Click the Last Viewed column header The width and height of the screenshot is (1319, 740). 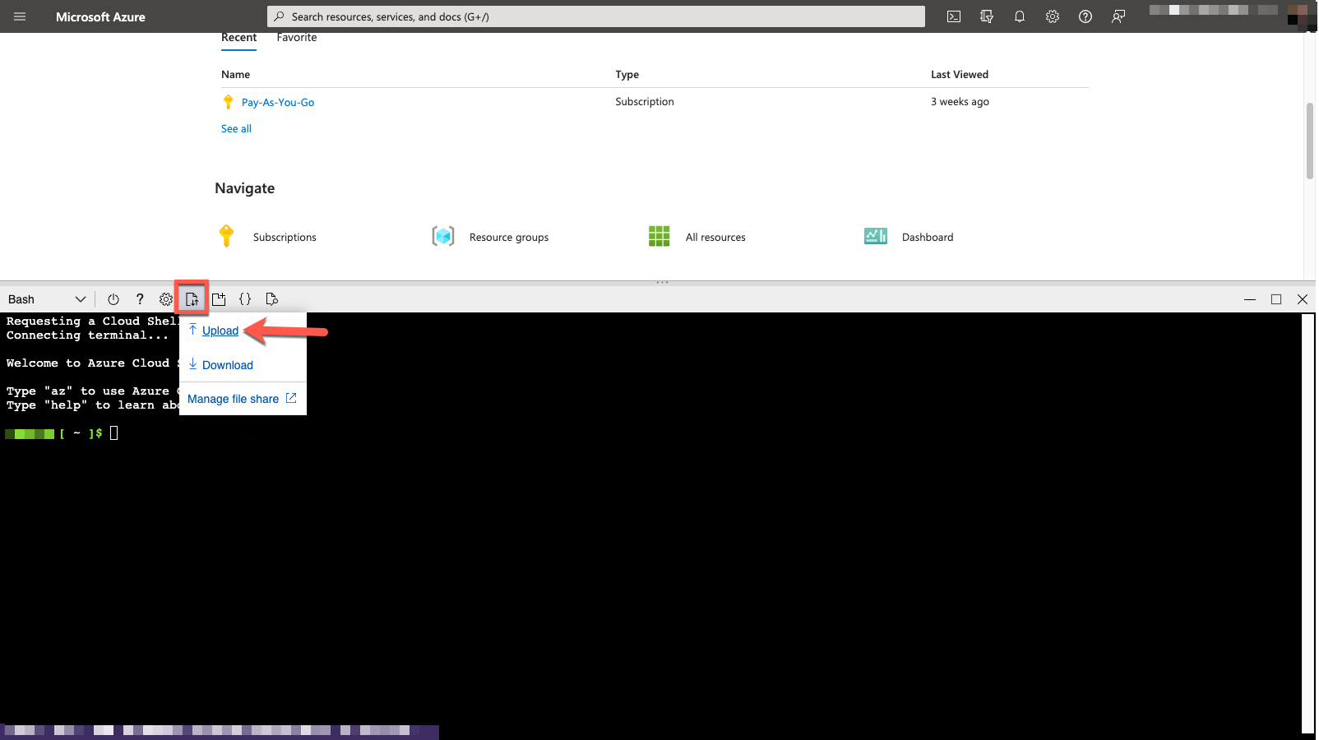(960, 74)
